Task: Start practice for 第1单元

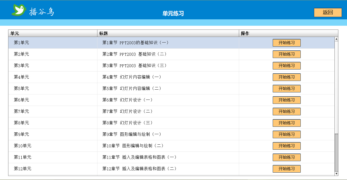Action: point(286,43)
